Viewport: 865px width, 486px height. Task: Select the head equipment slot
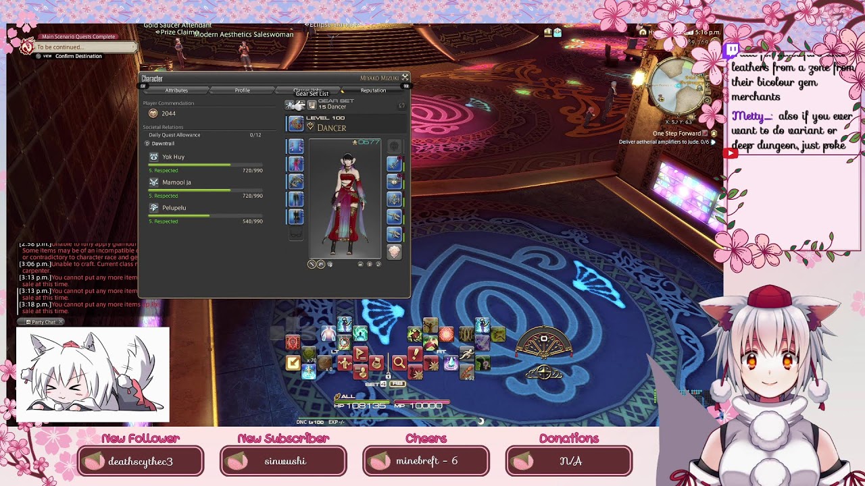296,146
